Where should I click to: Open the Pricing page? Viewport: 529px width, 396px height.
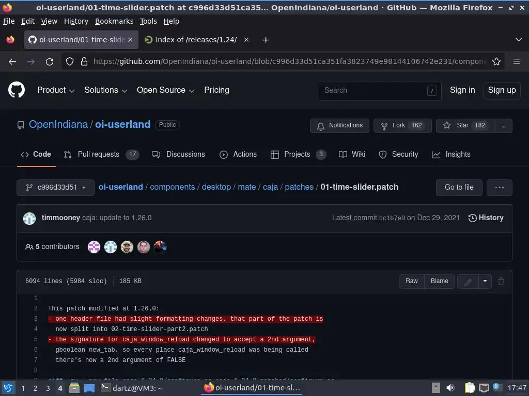(216, 90)
